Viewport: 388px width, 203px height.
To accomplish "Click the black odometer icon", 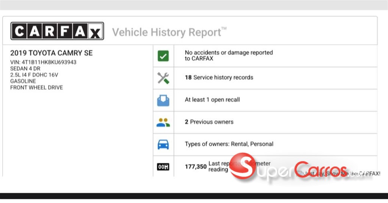I will [x=163, y=167].
